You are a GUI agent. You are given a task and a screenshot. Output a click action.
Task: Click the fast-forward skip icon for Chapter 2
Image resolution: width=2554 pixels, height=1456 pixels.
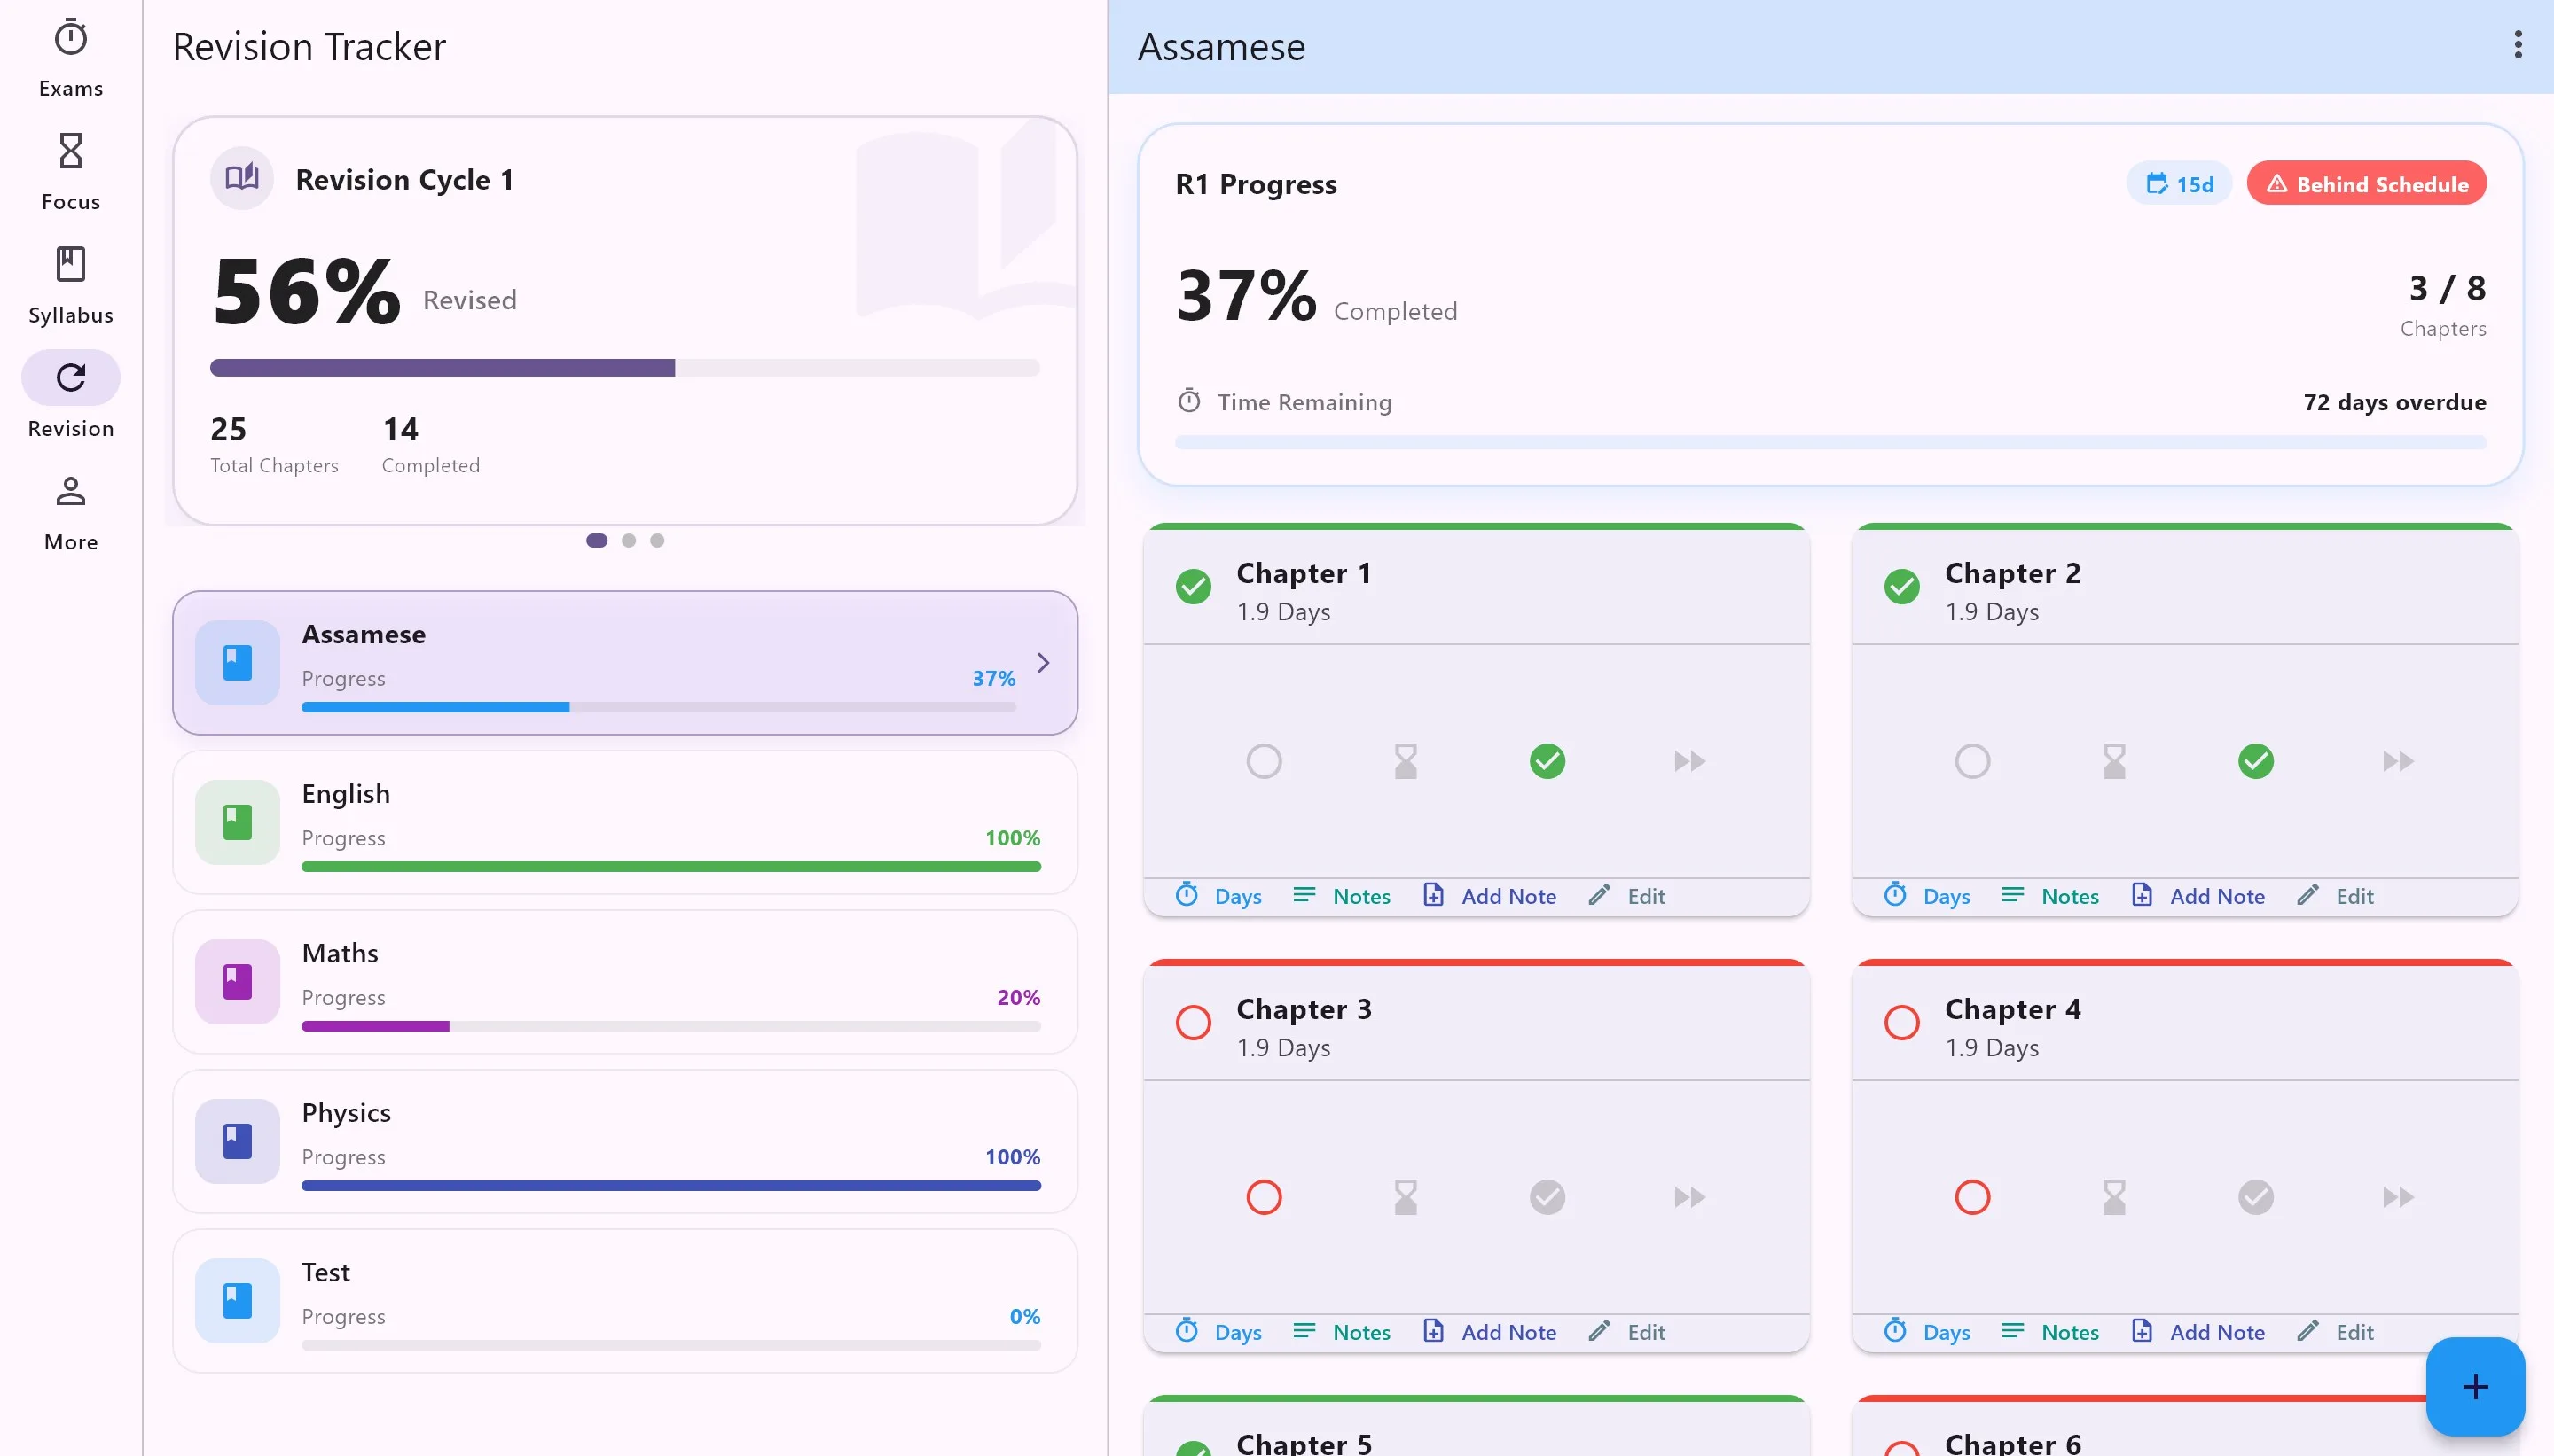(2398, 761)
